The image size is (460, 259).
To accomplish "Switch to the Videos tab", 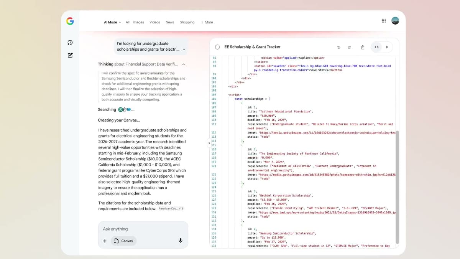I will click(155, 22).
